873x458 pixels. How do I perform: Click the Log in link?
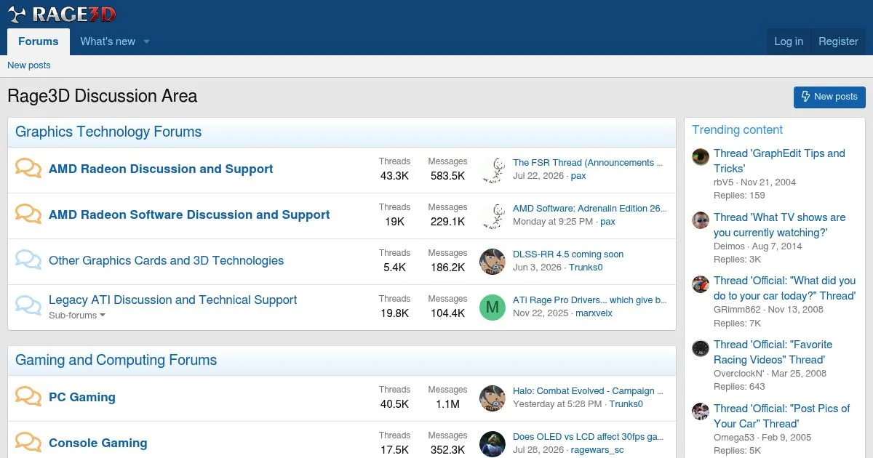coord(789,41)
